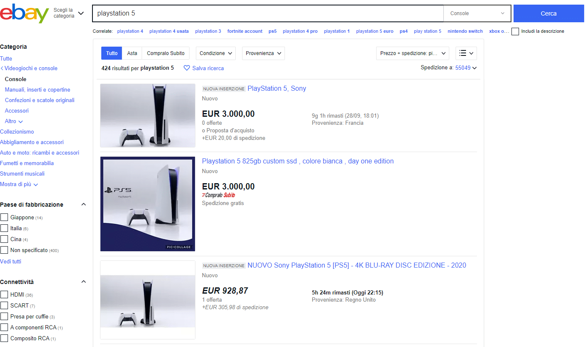585x347 pixels.
Task: Click the search field containing playstation 5
Action: 268,13
